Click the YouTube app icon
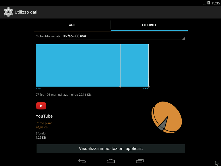221x166 pixels. (41, 106)
